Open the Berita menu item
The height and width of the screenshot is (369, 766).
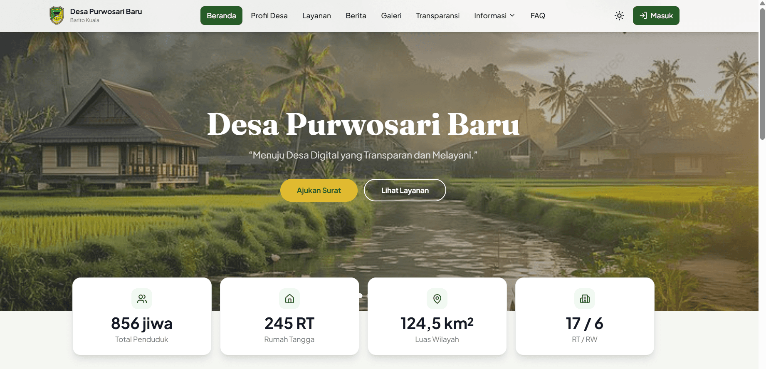point(356,16)
